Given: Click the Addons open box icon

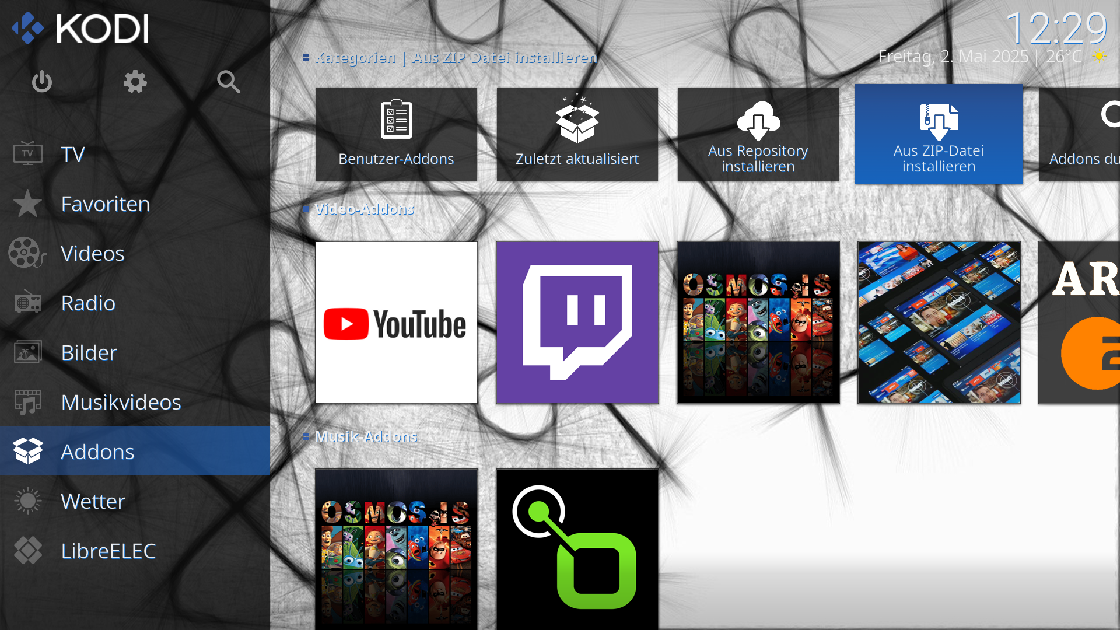Looking at the screenshot, I should tap(27, 451).
